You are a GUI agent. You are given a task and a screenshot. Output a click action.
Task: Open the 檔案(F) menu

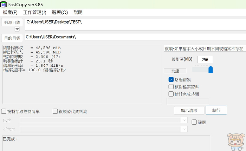tap(10, 13)
